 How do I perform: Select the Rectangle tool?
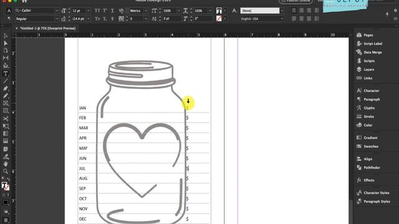tap(6, 111)
